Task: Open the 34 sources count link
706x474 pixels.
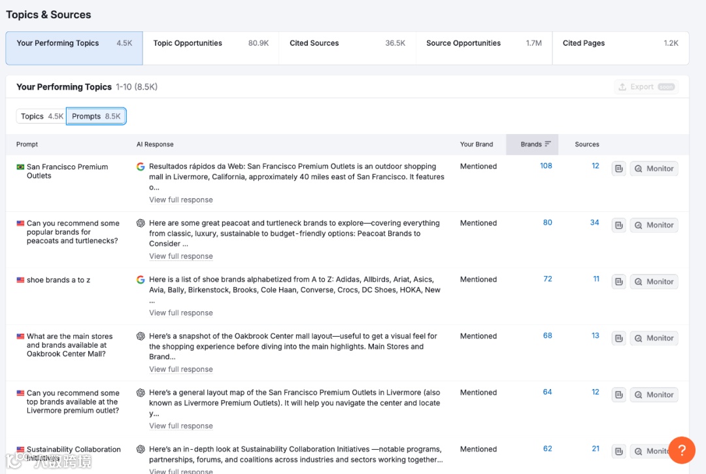Action: [595, 223]
